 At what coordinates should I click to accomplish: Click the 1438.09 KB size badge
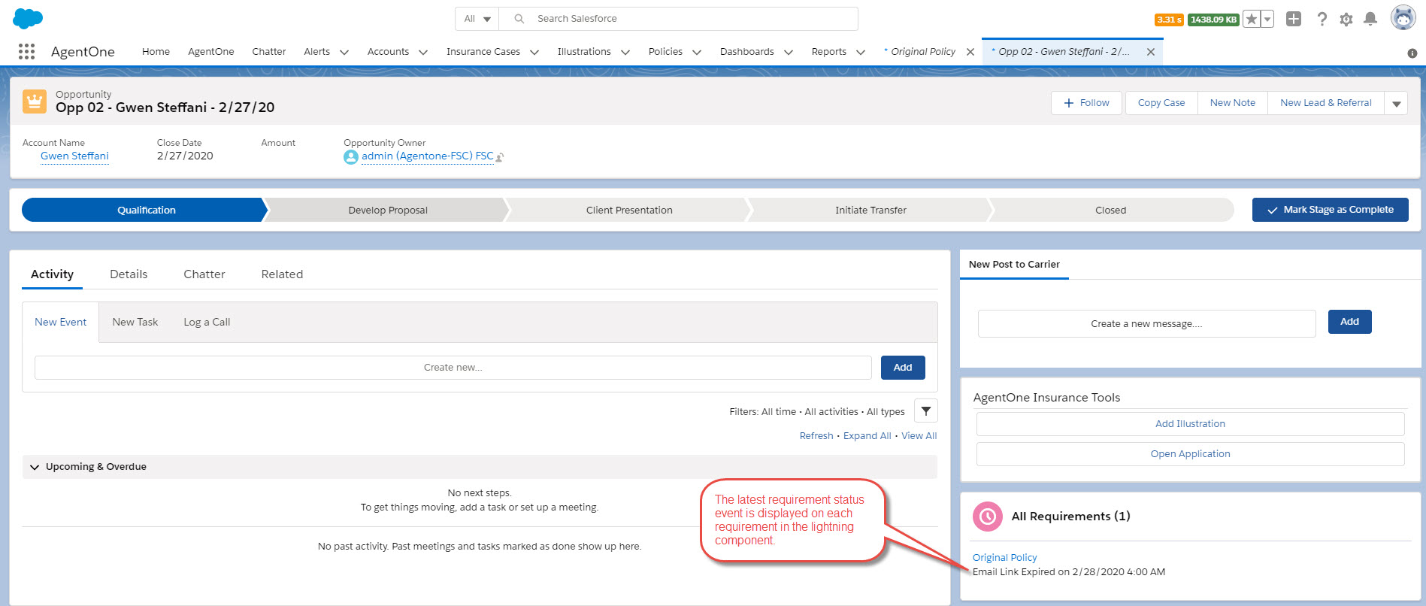tap(1213, 20)
